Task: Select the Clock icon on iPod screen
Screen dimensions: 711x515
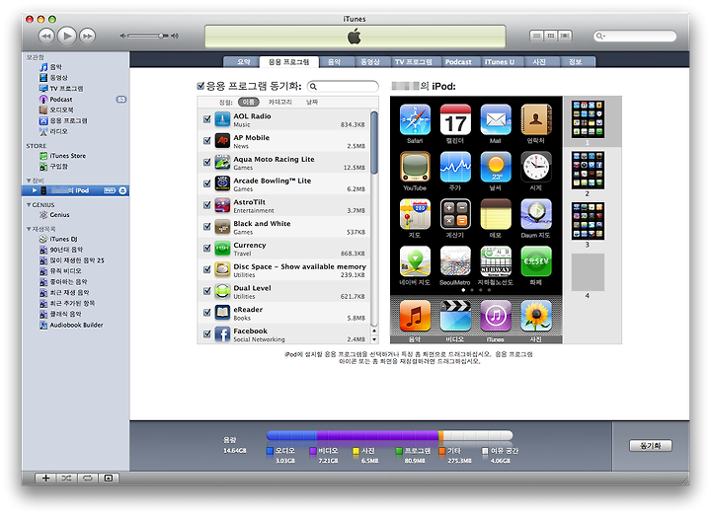Action: click(x=536, y=167)
